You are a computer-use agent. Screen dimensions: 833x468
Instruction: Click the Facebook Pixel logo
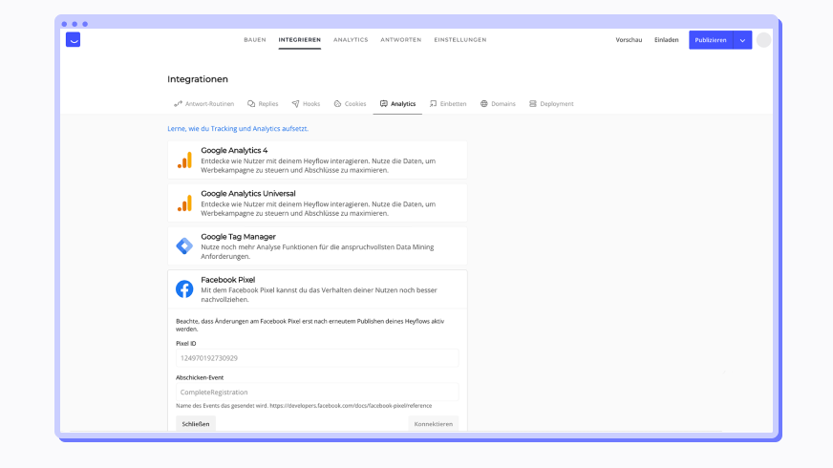pos(184,289)
